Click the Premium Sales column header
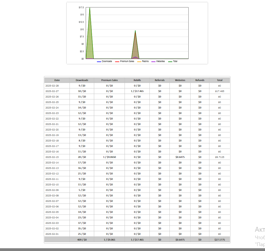The image size is (265, 251). coord(110,80)
